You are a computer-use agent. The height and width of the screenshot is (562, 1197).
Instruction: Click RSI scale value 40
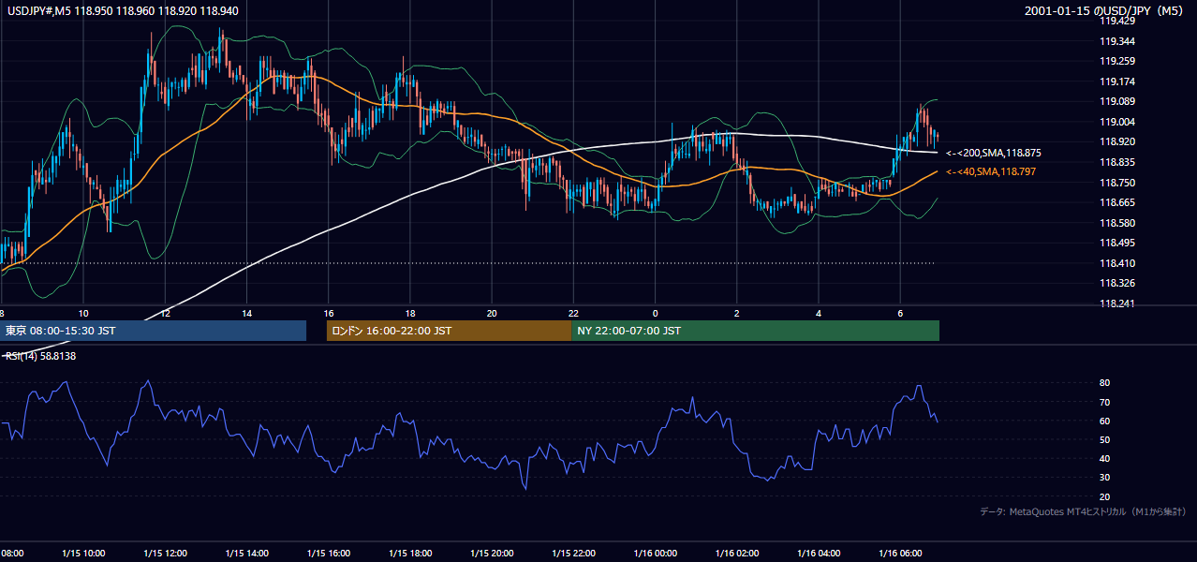click(1105, 458)
